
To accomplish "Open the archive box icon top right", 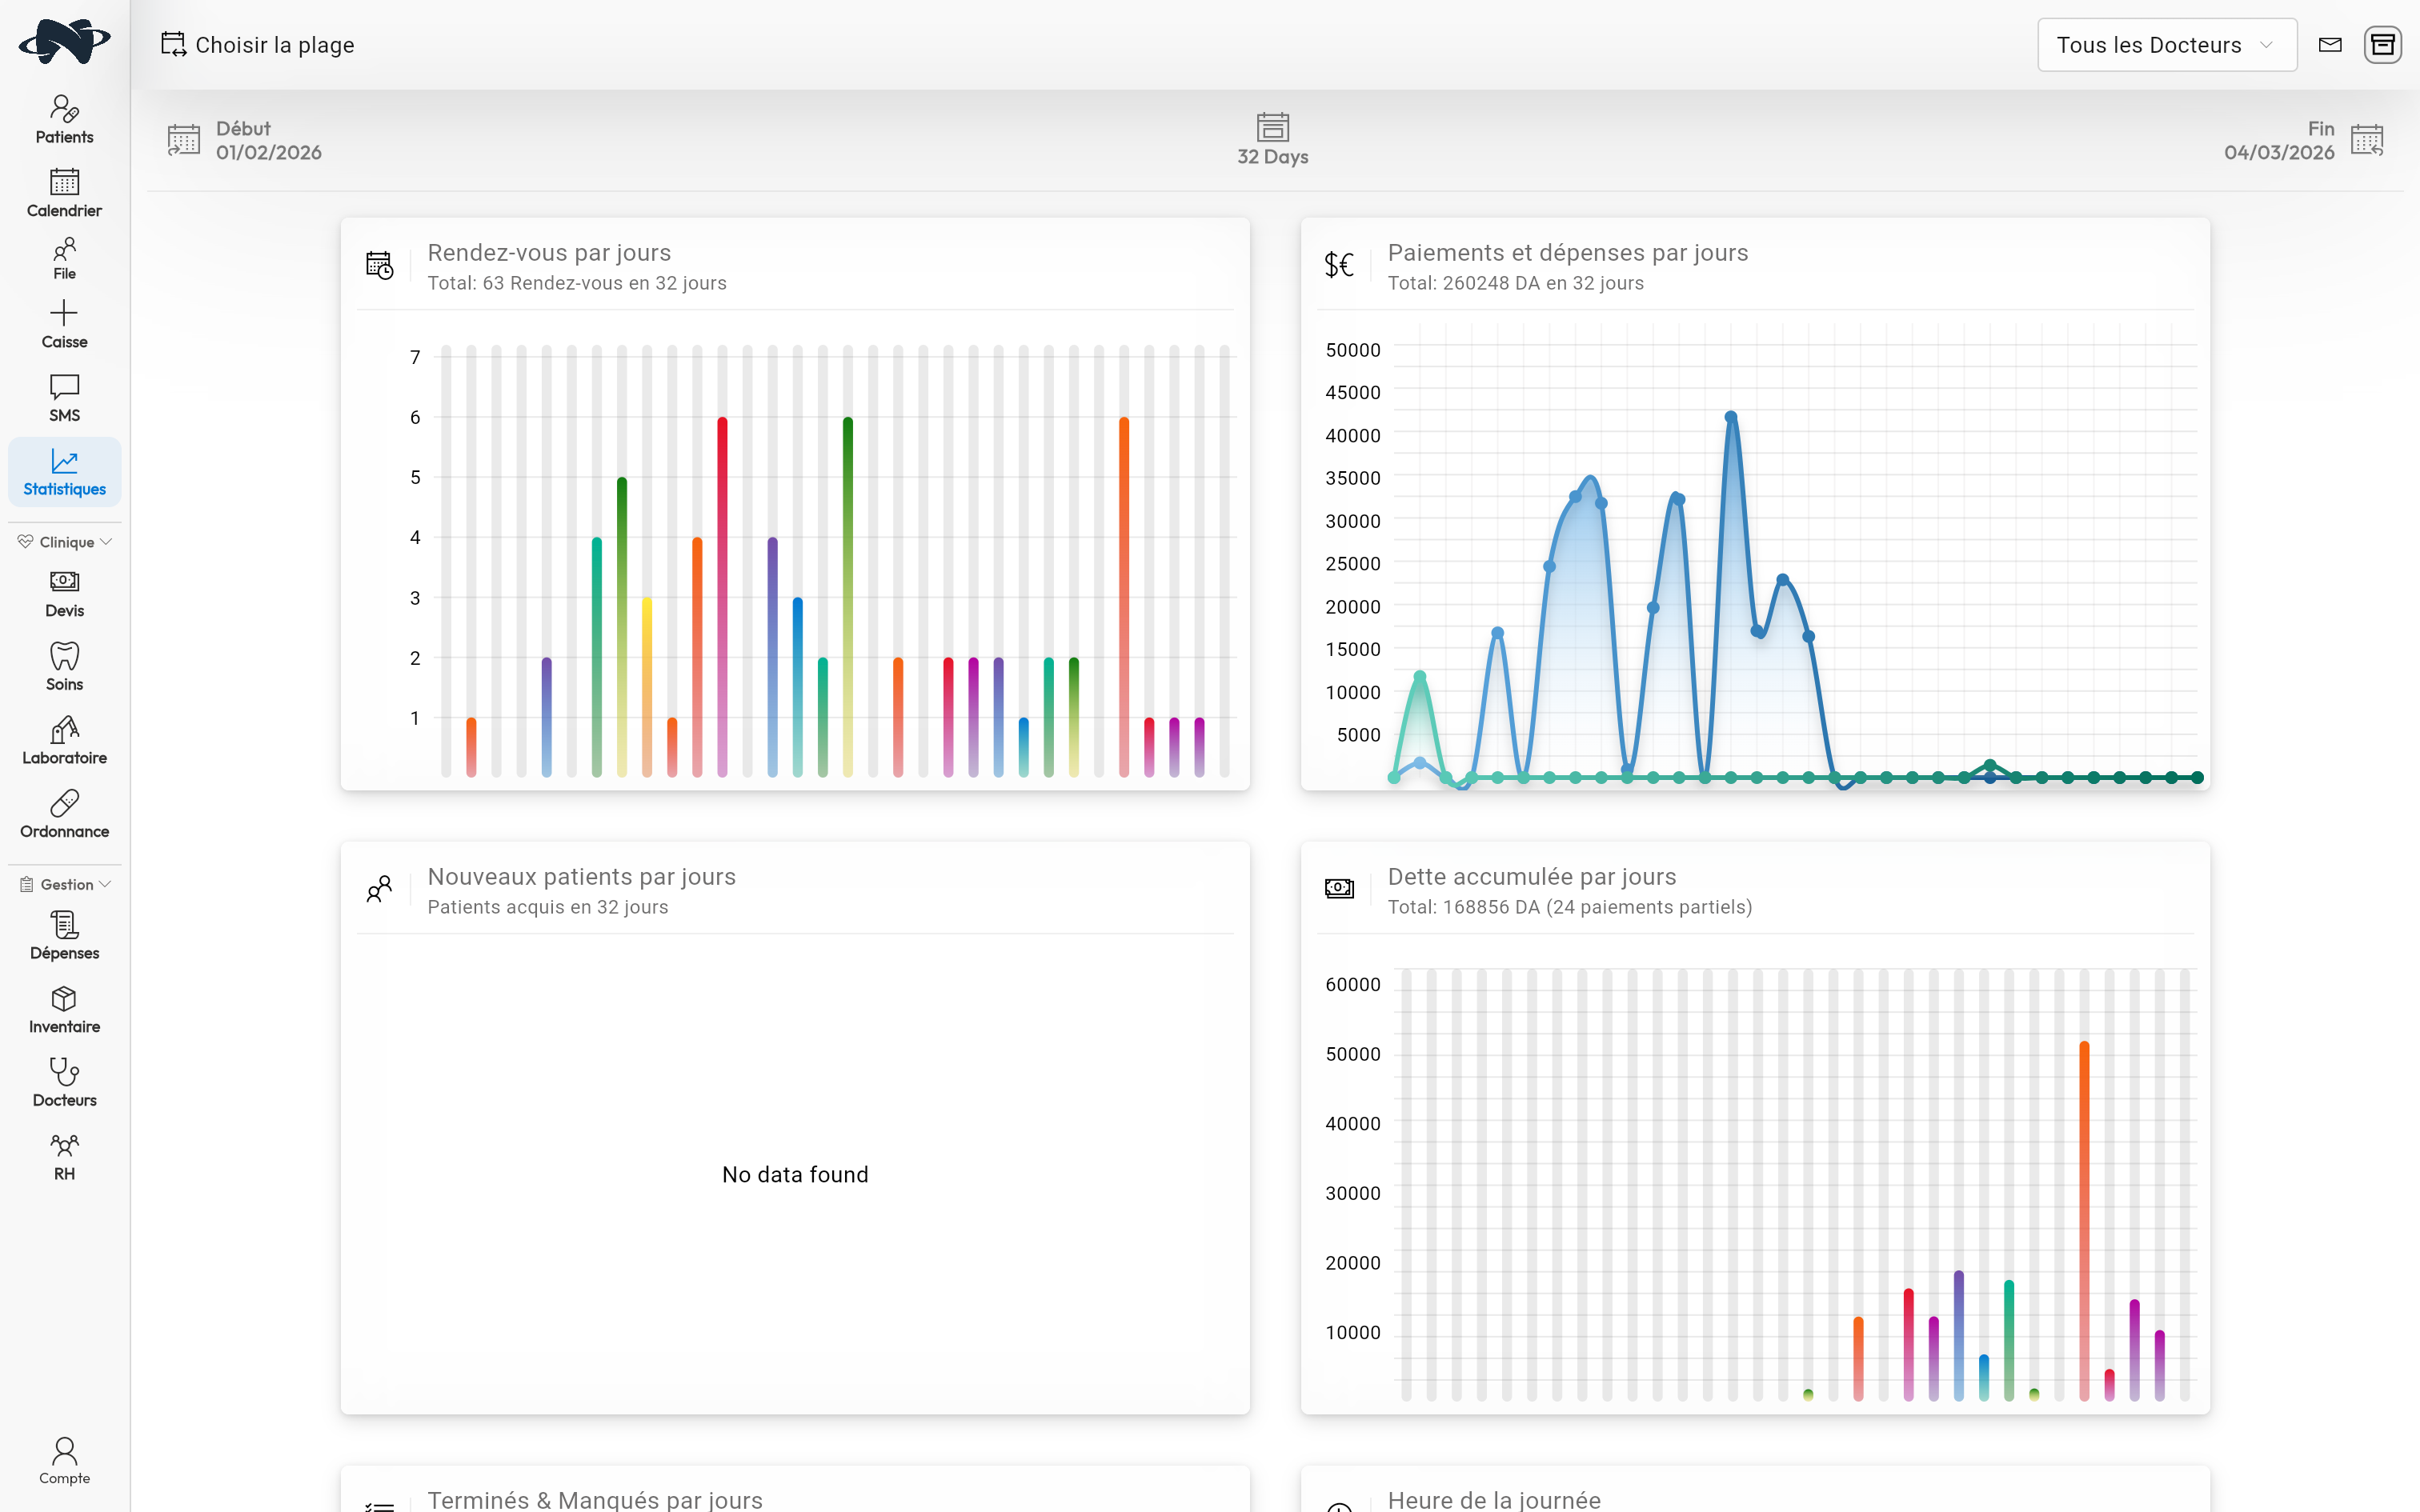I will coord(2382,45).
